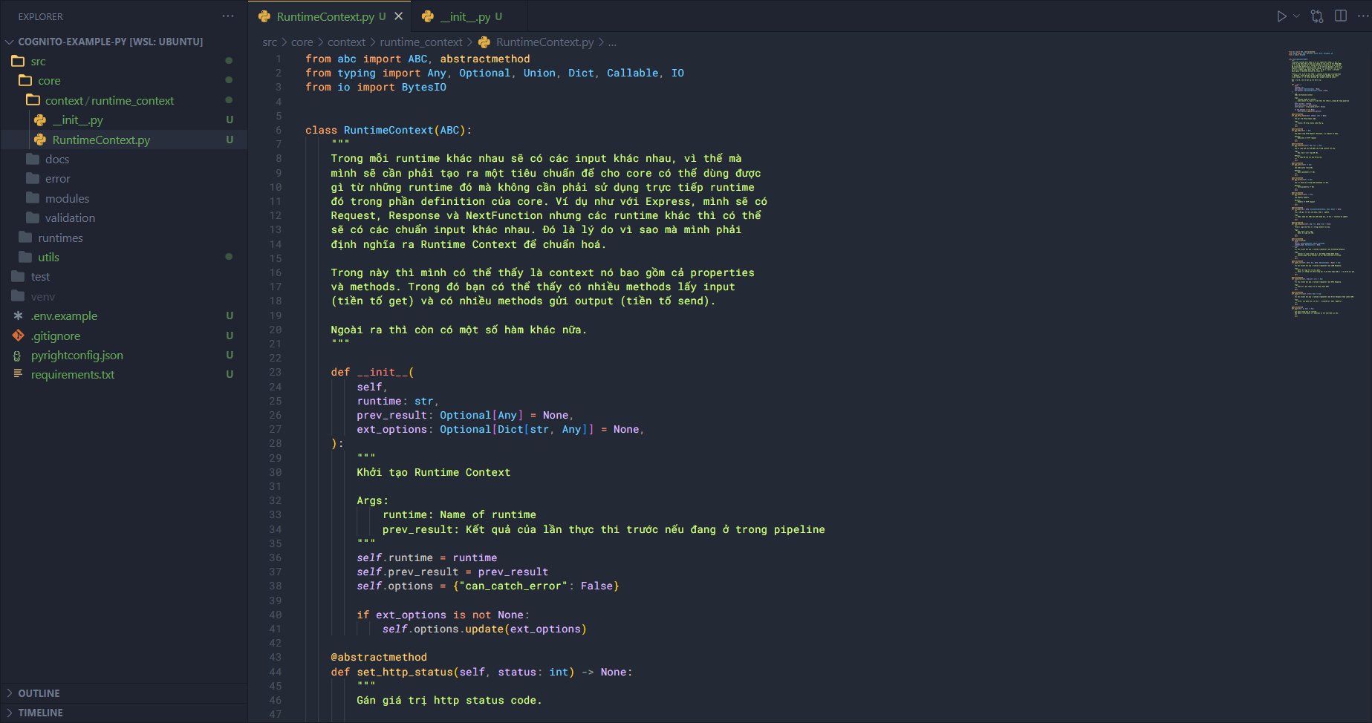Select the RuntimeContext.py editor tab
The width and height of the screenshot is (1372, 723).
pos(325,16)
